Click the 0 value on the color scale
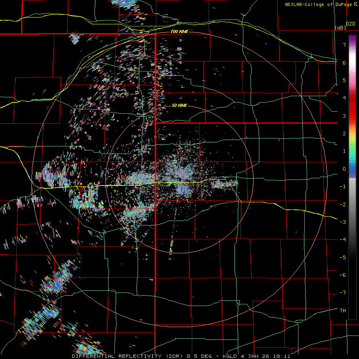The width and height of the screenshot is (359, 359). click(x=344, y=169)
